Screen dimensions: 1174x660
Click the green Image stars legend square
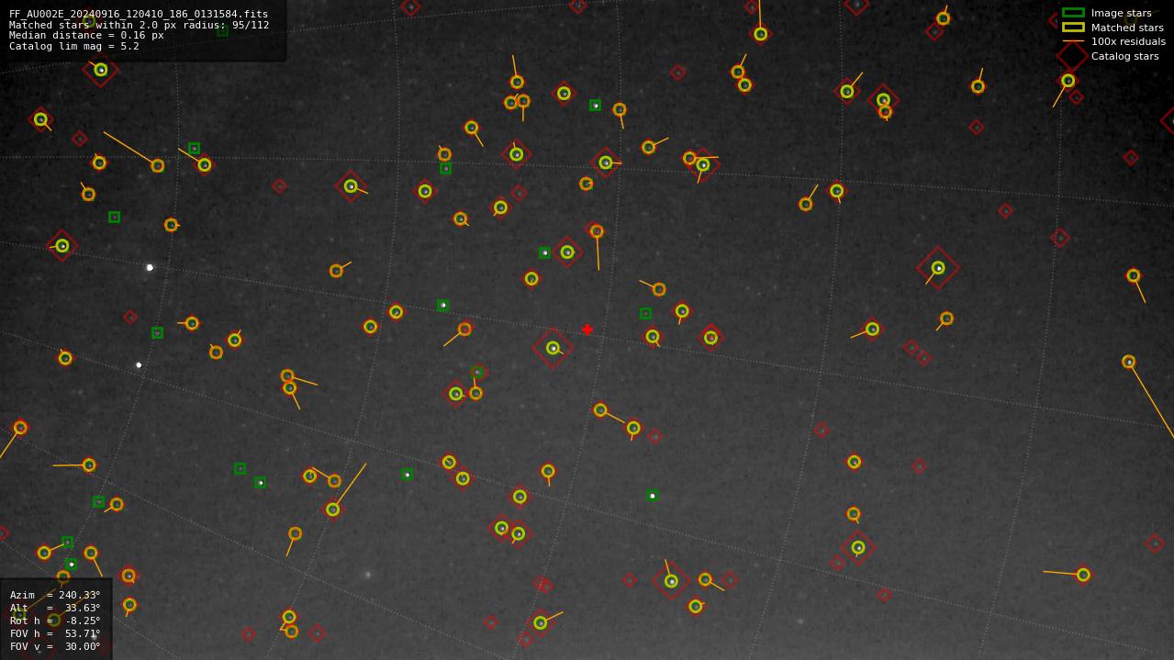coord(1073,13)
